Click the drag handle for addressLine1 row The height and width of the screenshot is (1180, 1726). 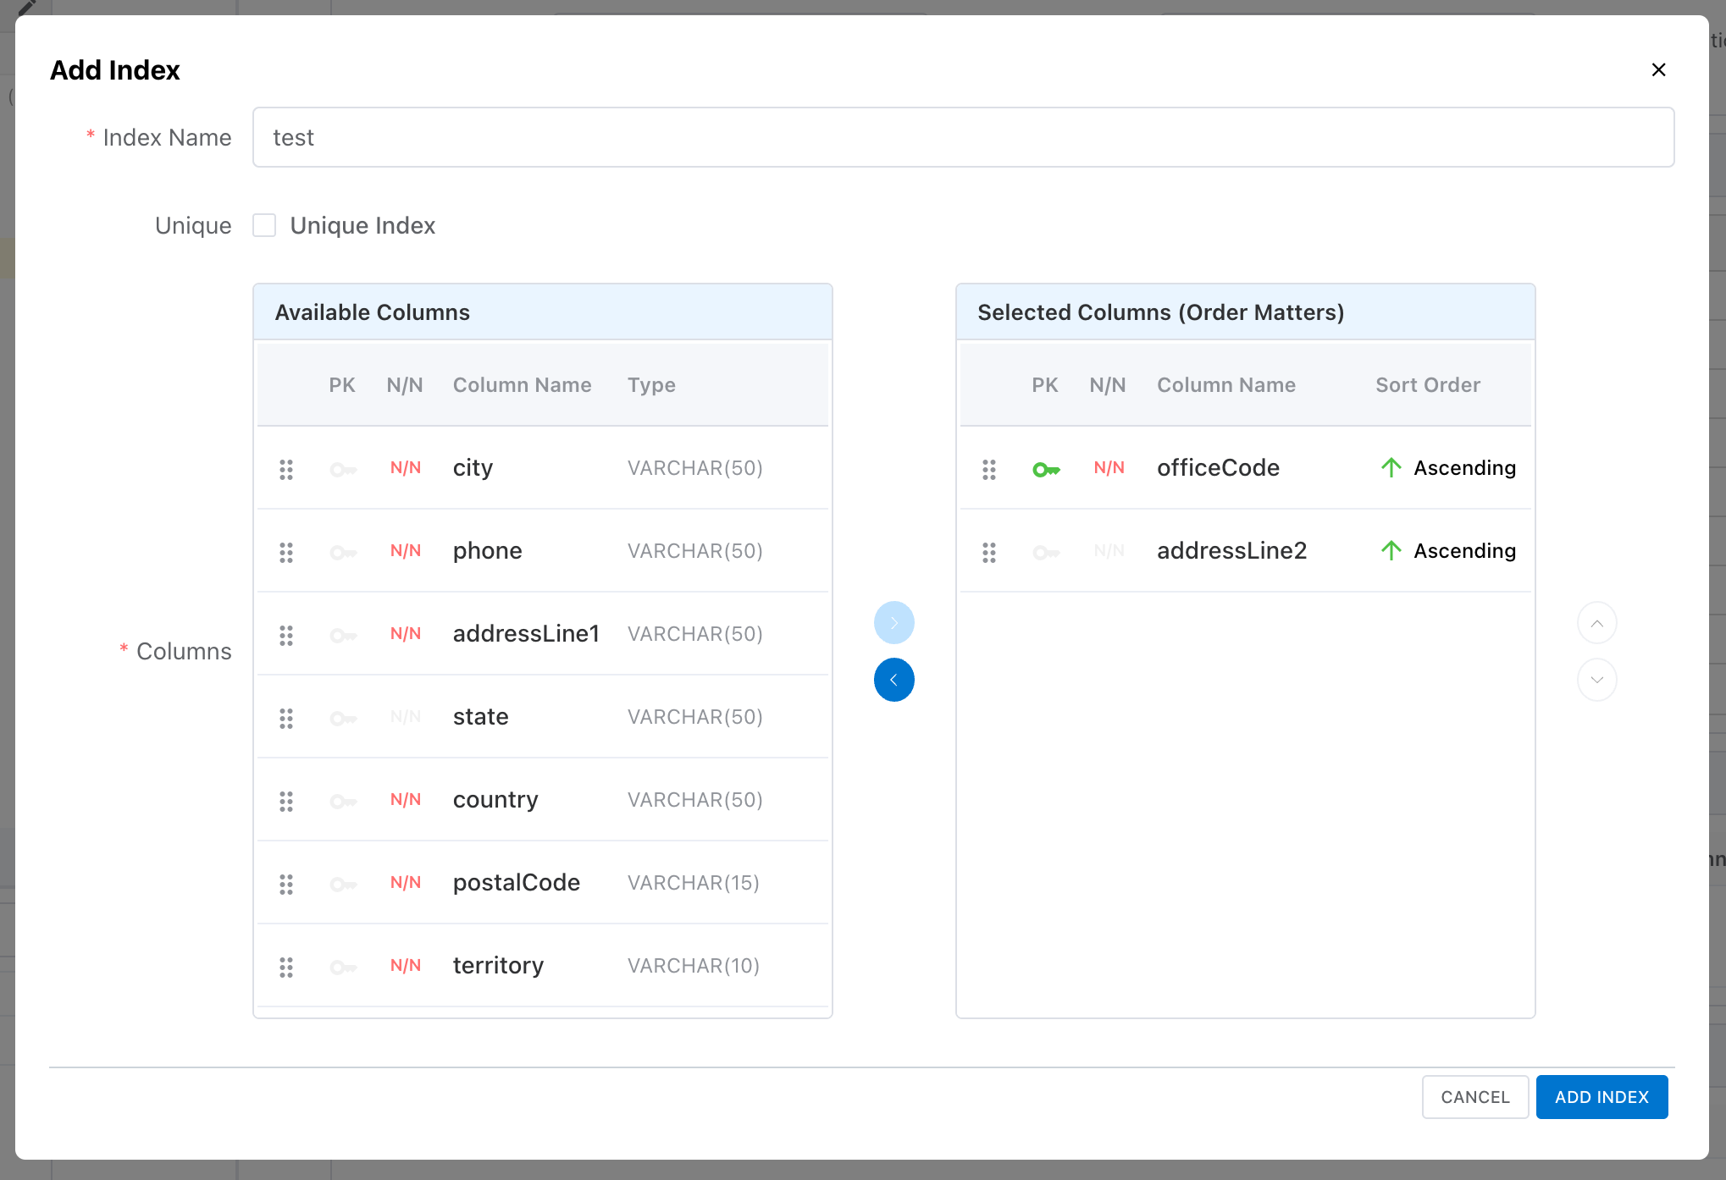point(286,635)
